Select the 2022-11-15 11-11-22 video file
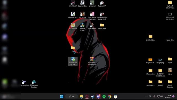The height and width of the screenshot is (100, 177). 170,16
